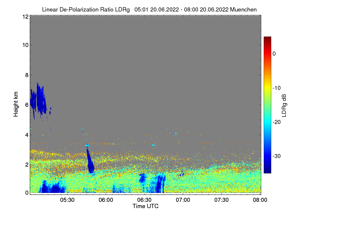Click the 'LDRg dB' colorbar label

284,105
